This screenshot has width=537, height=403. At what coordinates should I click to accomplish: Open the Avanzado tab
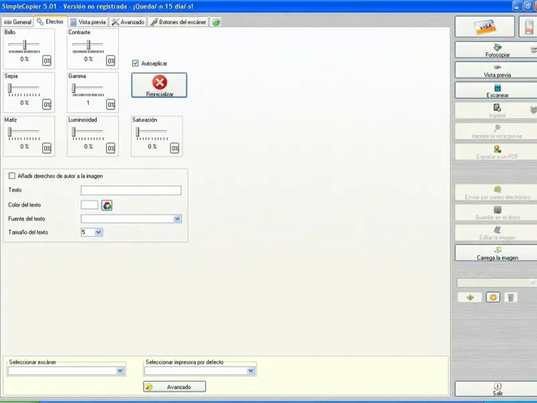point(128,22)
